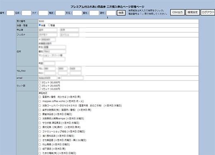
Task: Click the TEL/FAX row label
Action: (21, 71)
